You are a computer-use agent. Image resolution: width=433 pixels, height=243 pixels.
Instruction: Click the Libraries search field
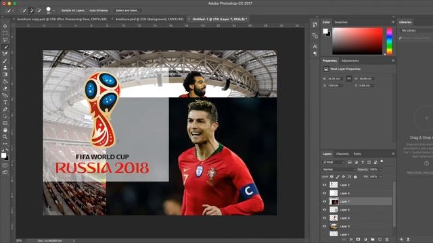click(417, 38)
